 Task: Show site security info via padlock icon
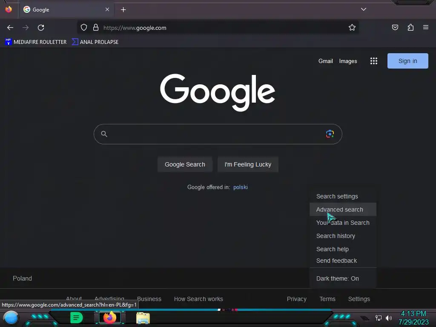click(96, 28)
